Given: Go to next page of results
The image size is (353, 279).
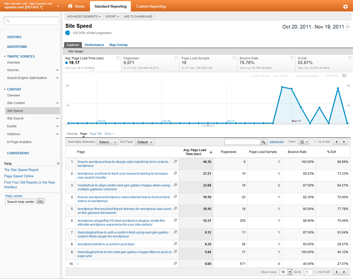Looking at the screenshot, I should pos(344,142).
